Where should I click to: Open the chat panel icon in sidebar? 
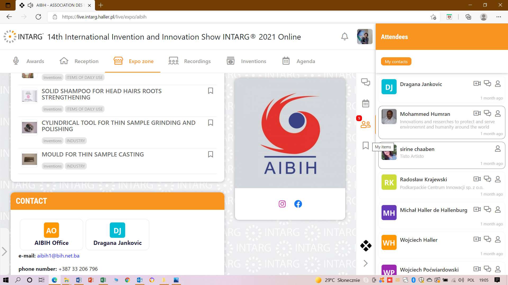pos(366,82)
